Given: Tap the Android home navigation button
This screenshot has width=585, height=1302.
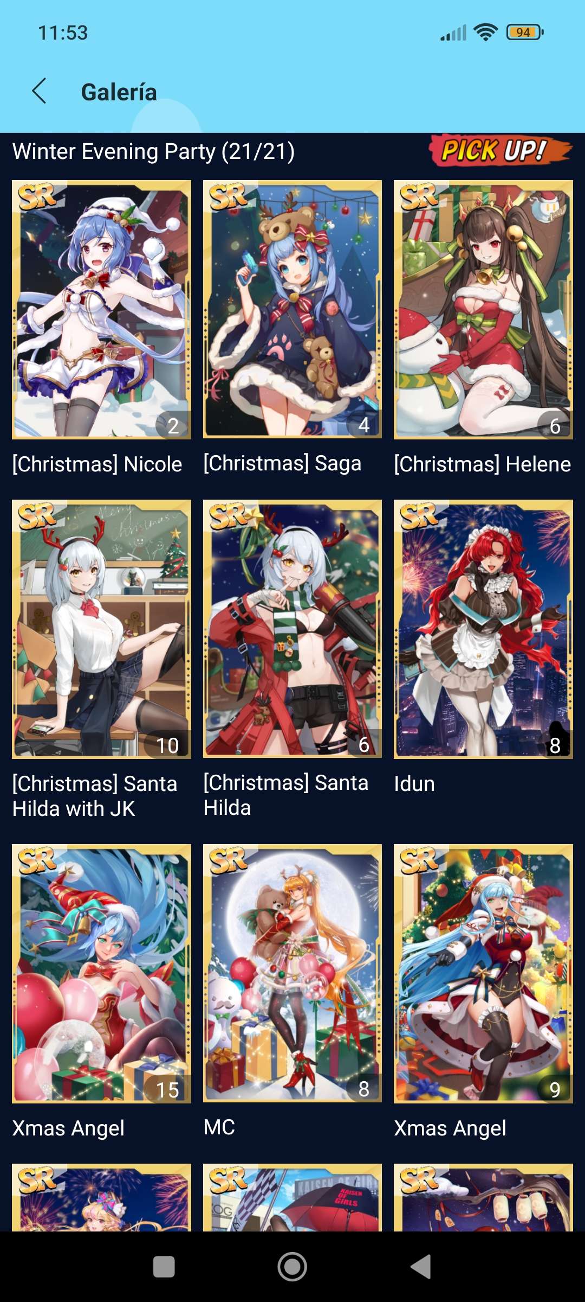Looking at the screenshot, I should pos(292,1267).
